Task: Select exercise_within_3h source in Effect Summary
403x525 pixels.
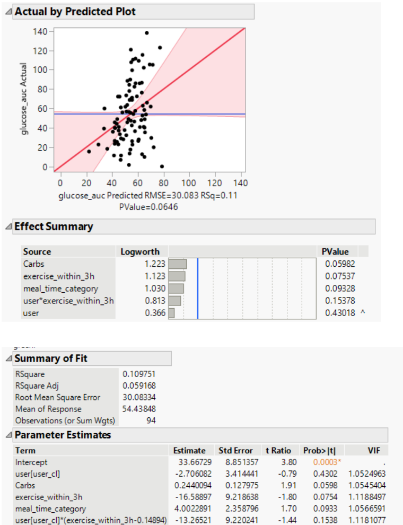Action: 59,276
